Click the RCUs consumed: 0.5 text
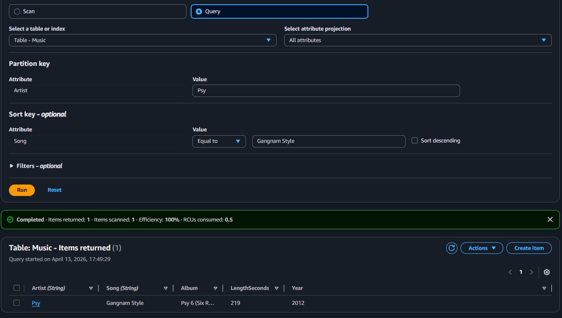562x318 pixels. point(208,220)
